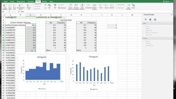Open the What-If Analysis dropdown arrow
The image size is (176, 99).
(96, 5)
